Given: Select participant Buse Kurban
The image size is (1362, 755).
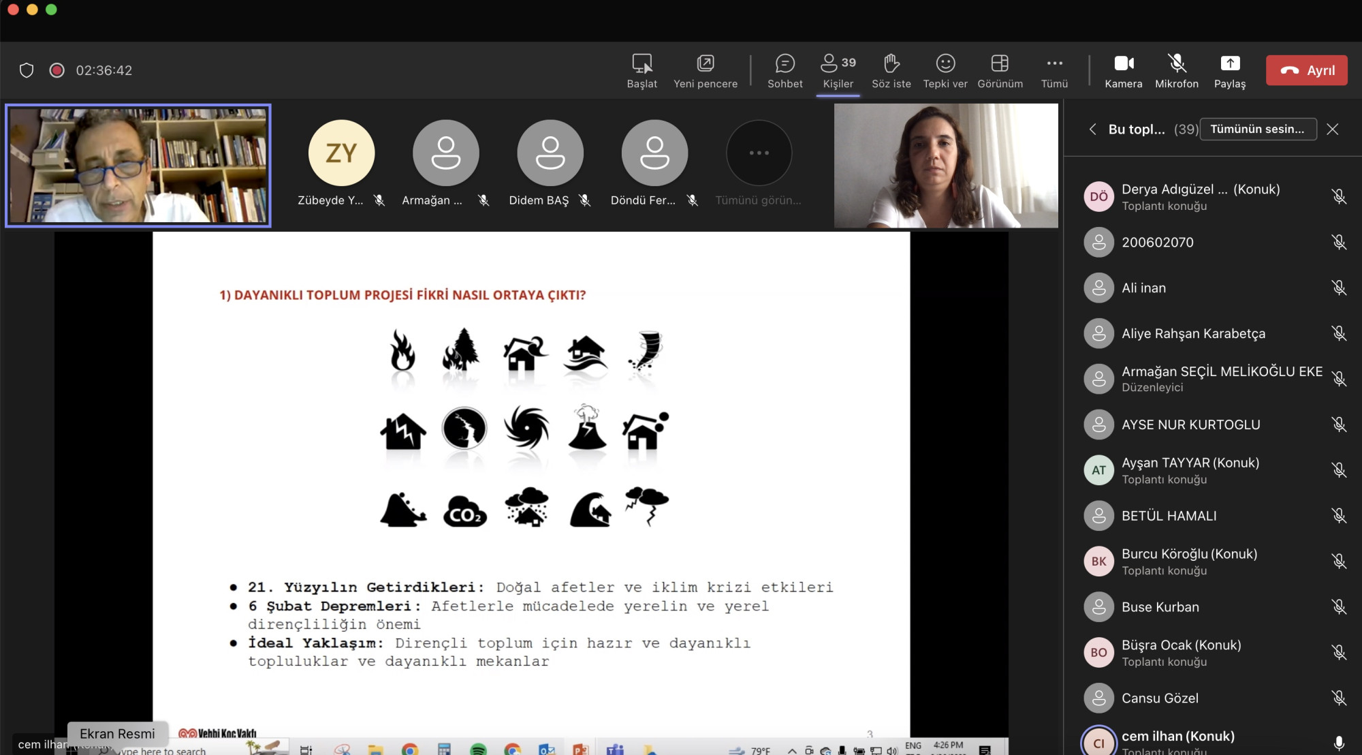Looking at the screenshot, I should [x=1214, y=607].
